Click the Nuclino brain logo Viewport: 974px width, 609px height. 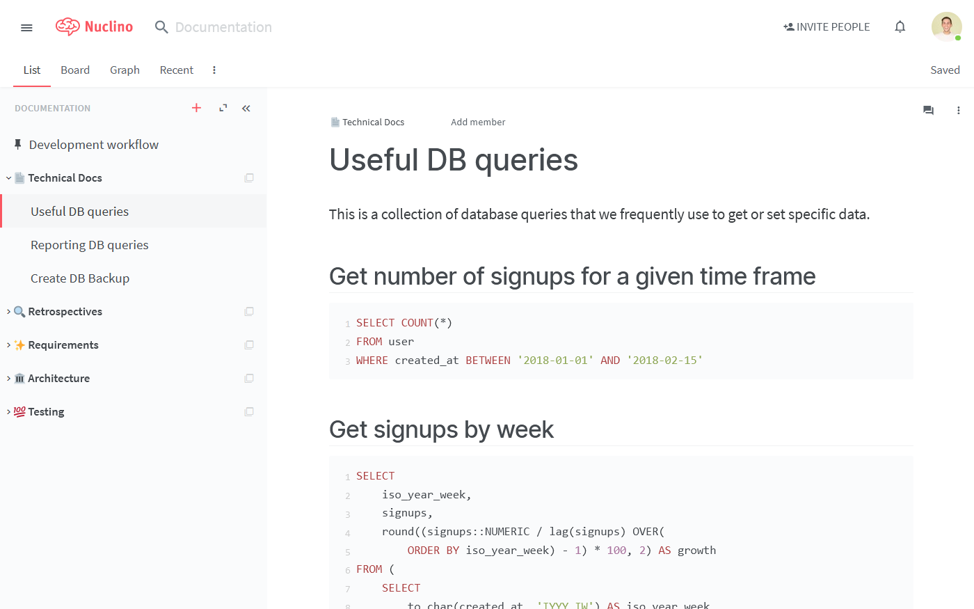68,26
